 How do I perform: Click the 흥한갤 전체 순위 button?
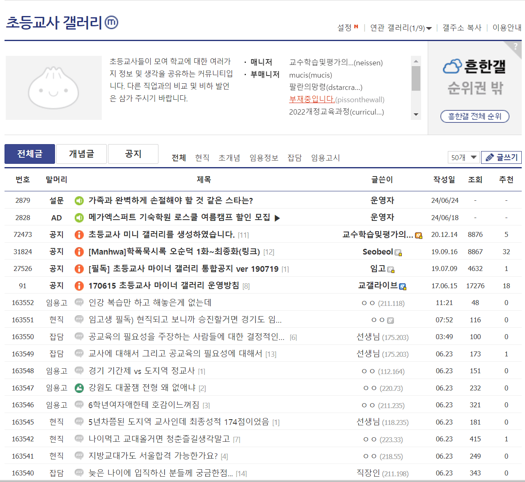[475, 116]
